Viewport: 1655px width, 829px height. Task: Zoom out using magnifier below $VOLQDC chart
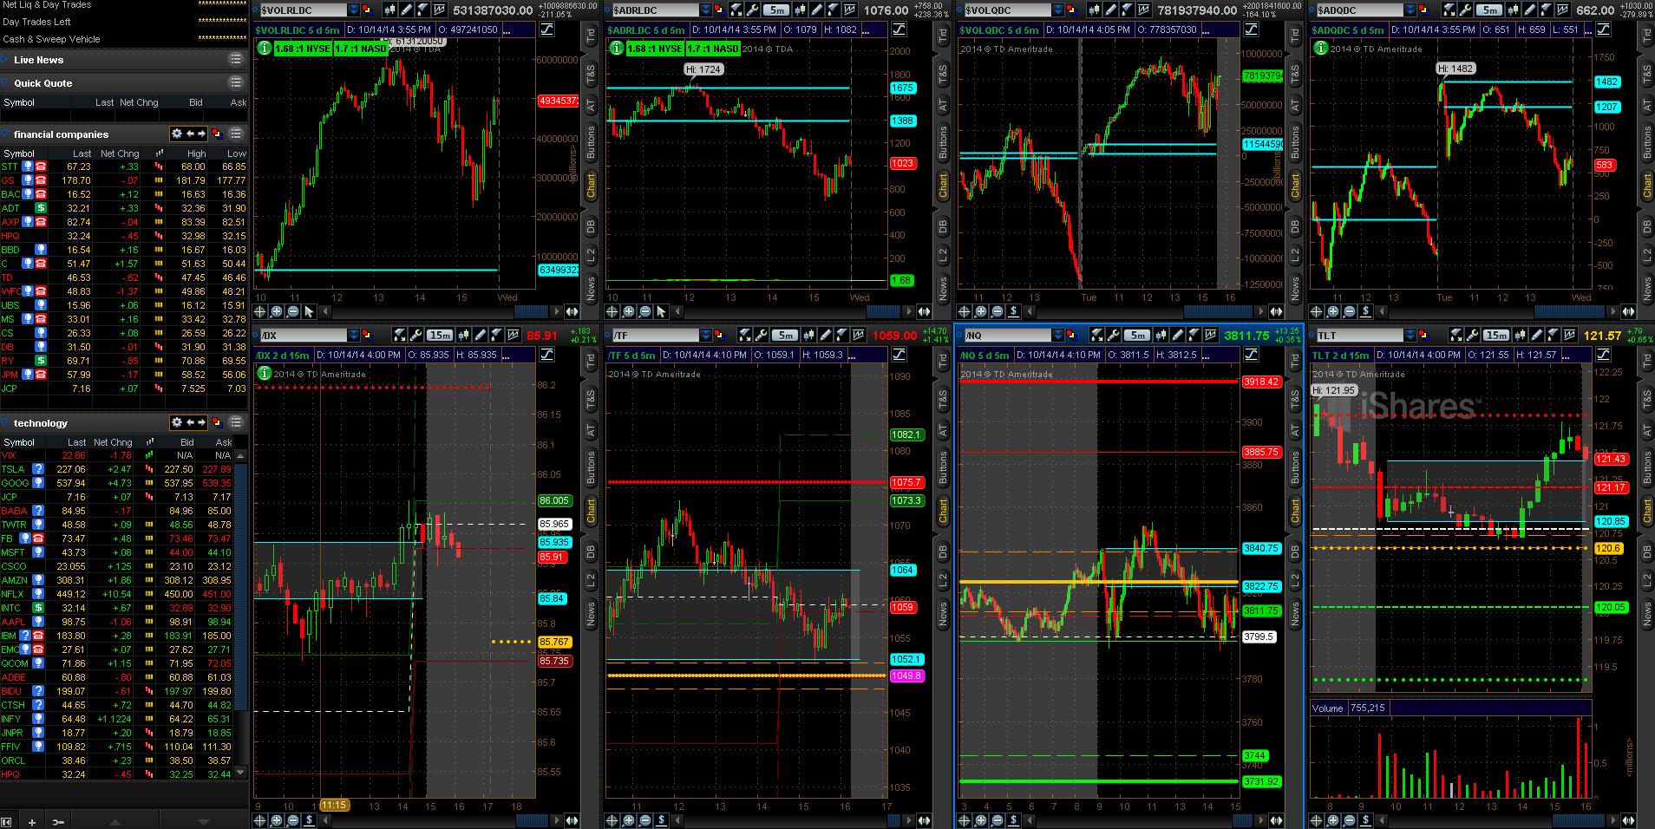[x=998, y=311]
